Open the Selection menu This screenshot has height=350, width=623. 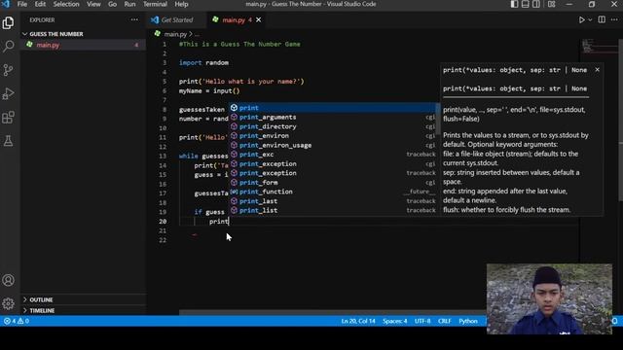pos(66,4)
